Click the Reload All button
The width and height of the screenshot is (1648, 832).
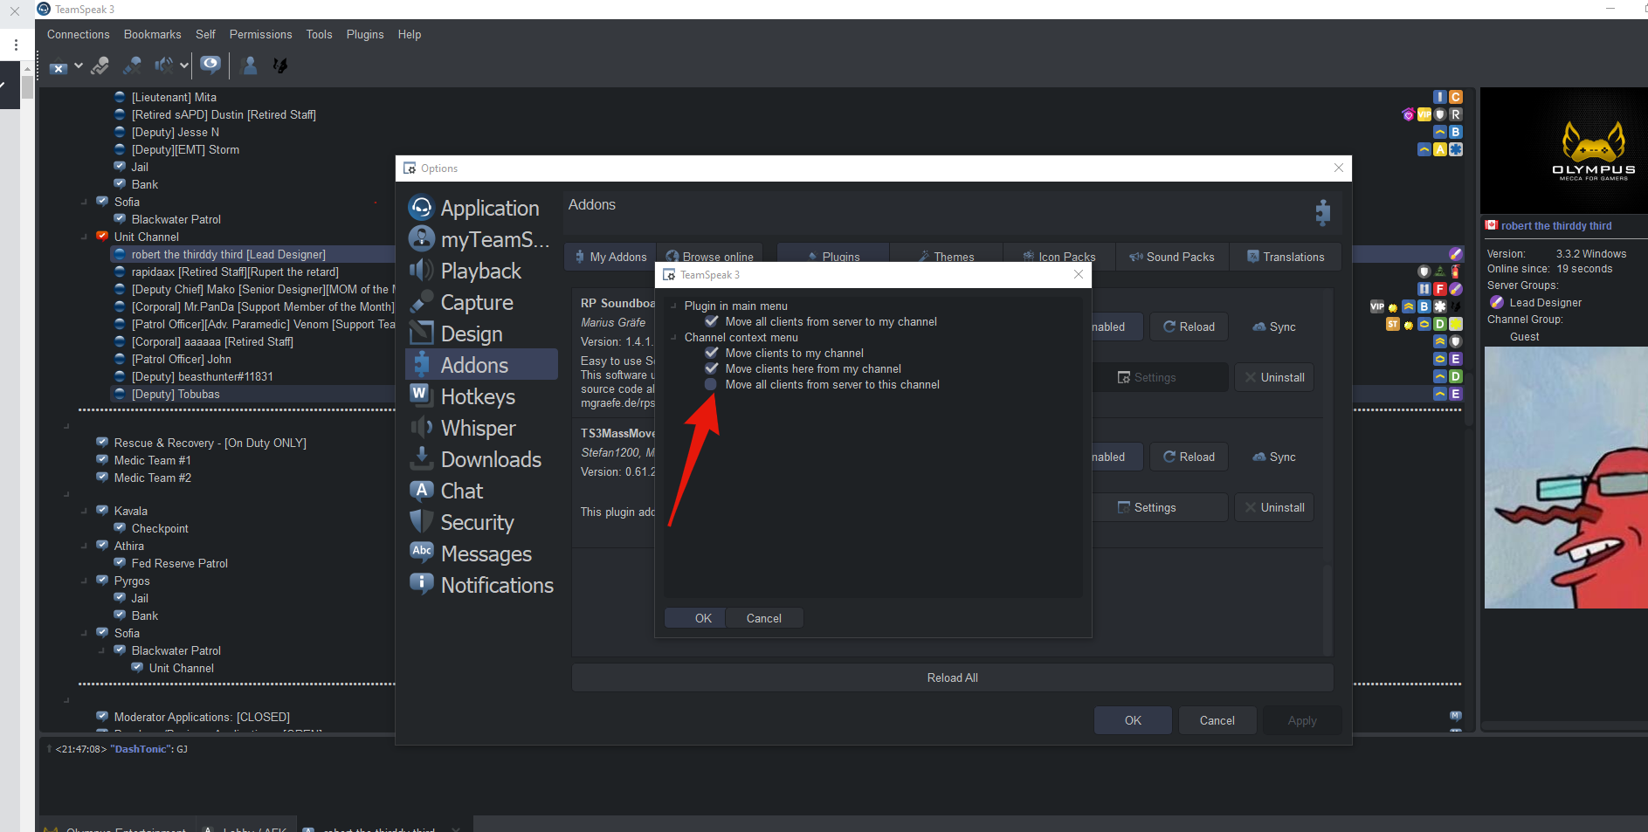pyautogui.click(x=952, y=677)
